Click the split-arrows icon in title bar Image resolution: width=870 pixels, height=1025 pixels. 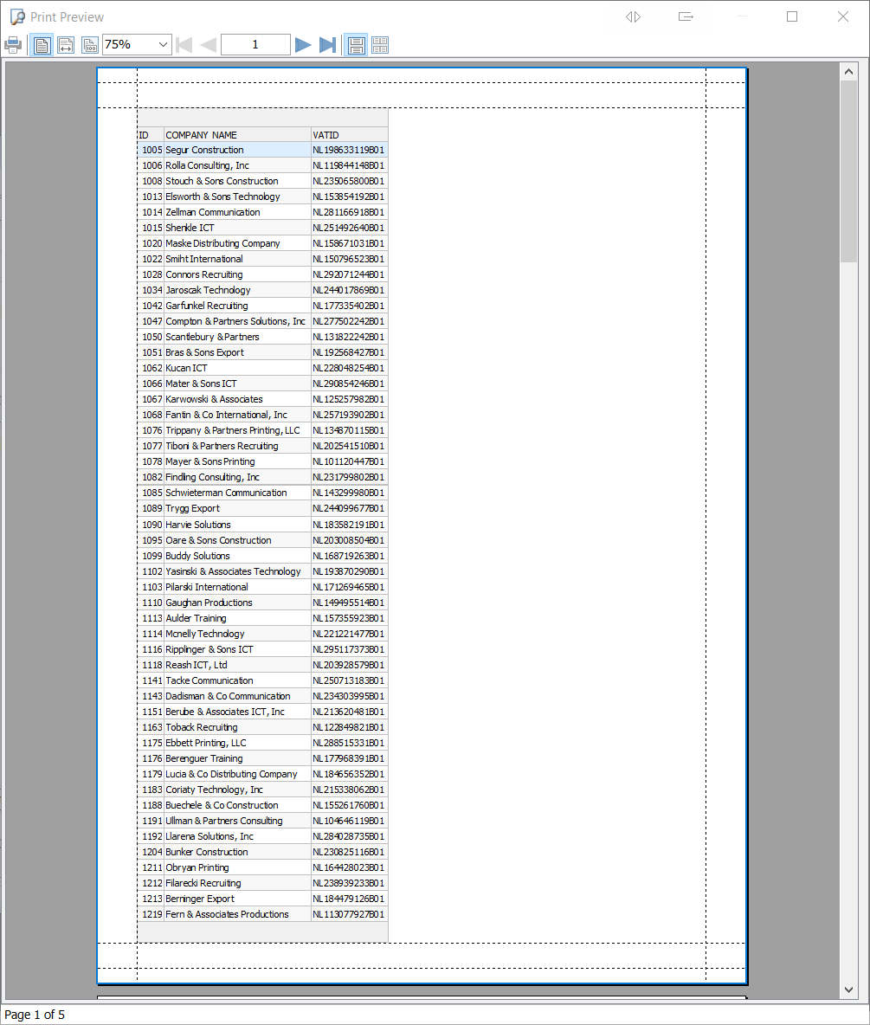[x=633, y=16]
